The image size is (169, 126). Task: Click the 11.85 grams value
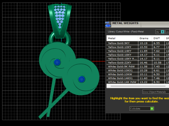click(x=143, y=51)
